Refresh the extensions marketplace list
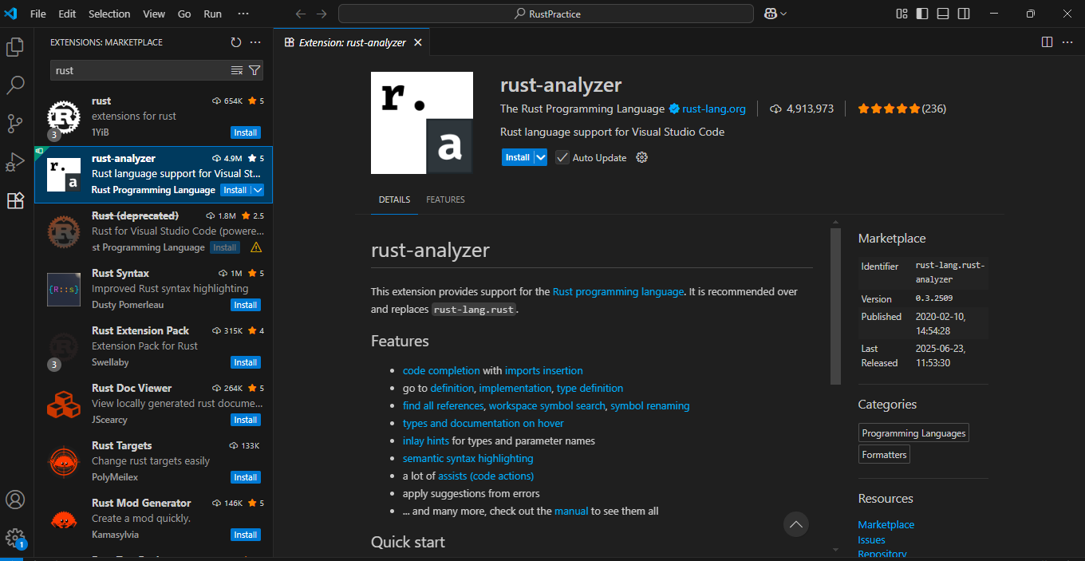This screenshot has height=561, width=1085. 235,42
